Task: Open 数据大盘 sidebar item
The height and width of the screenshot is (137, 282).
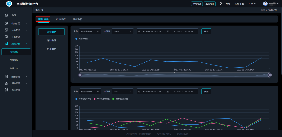Action: click(x=14, y=68)
